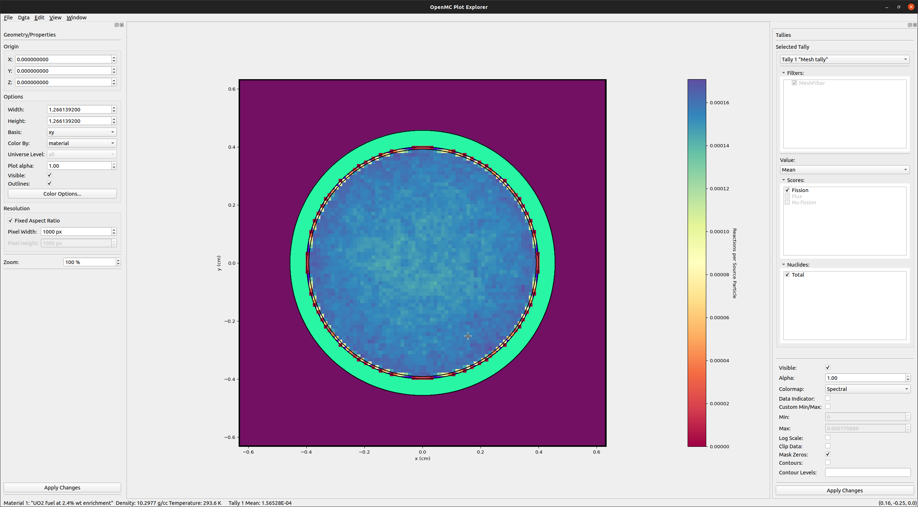The height and width of the screenshot is (507, 918).
Task: Close the Tallies dock panel
Action: [x=915, y=25]
